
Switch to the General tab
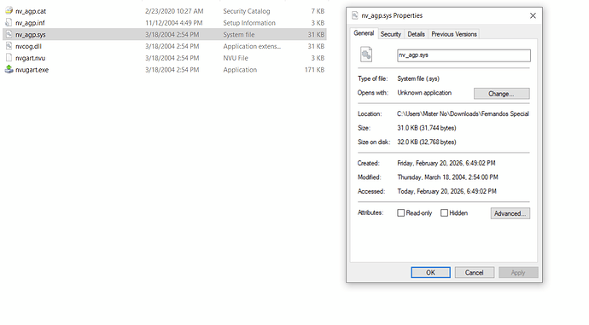coord(364,33)
